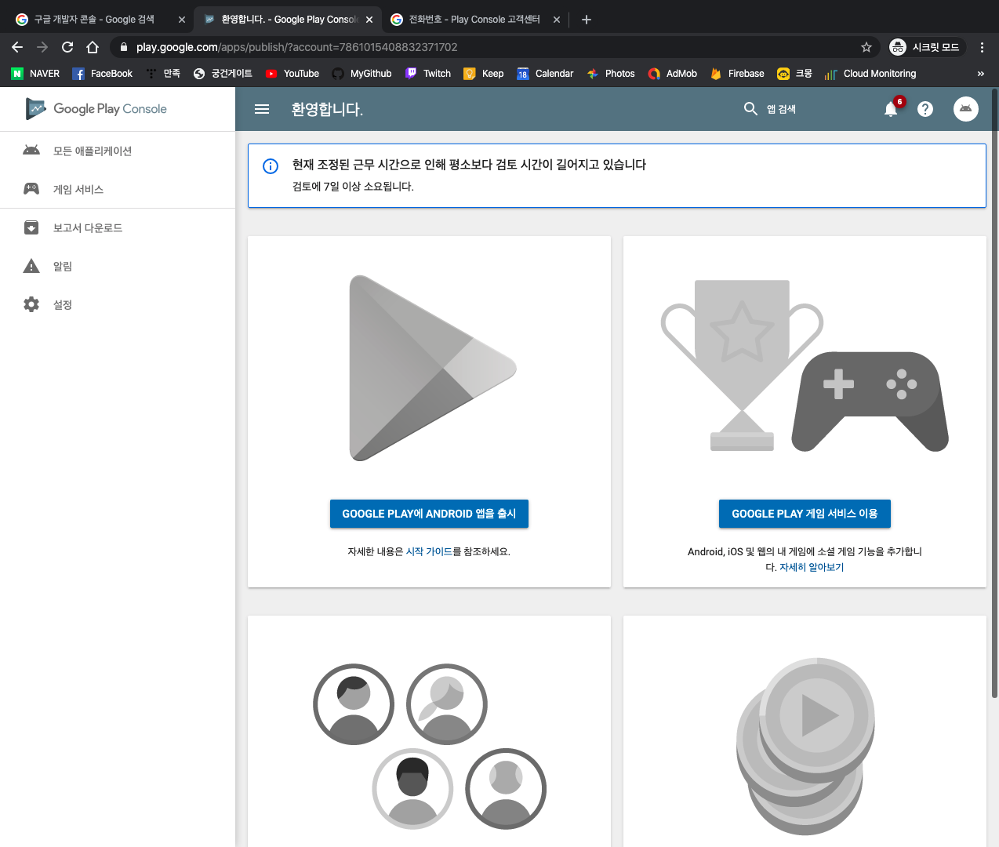Open the Cloud Monitoring bookmark
The width and height of the screenshot is (999, 847).
[x=870, y=74]
